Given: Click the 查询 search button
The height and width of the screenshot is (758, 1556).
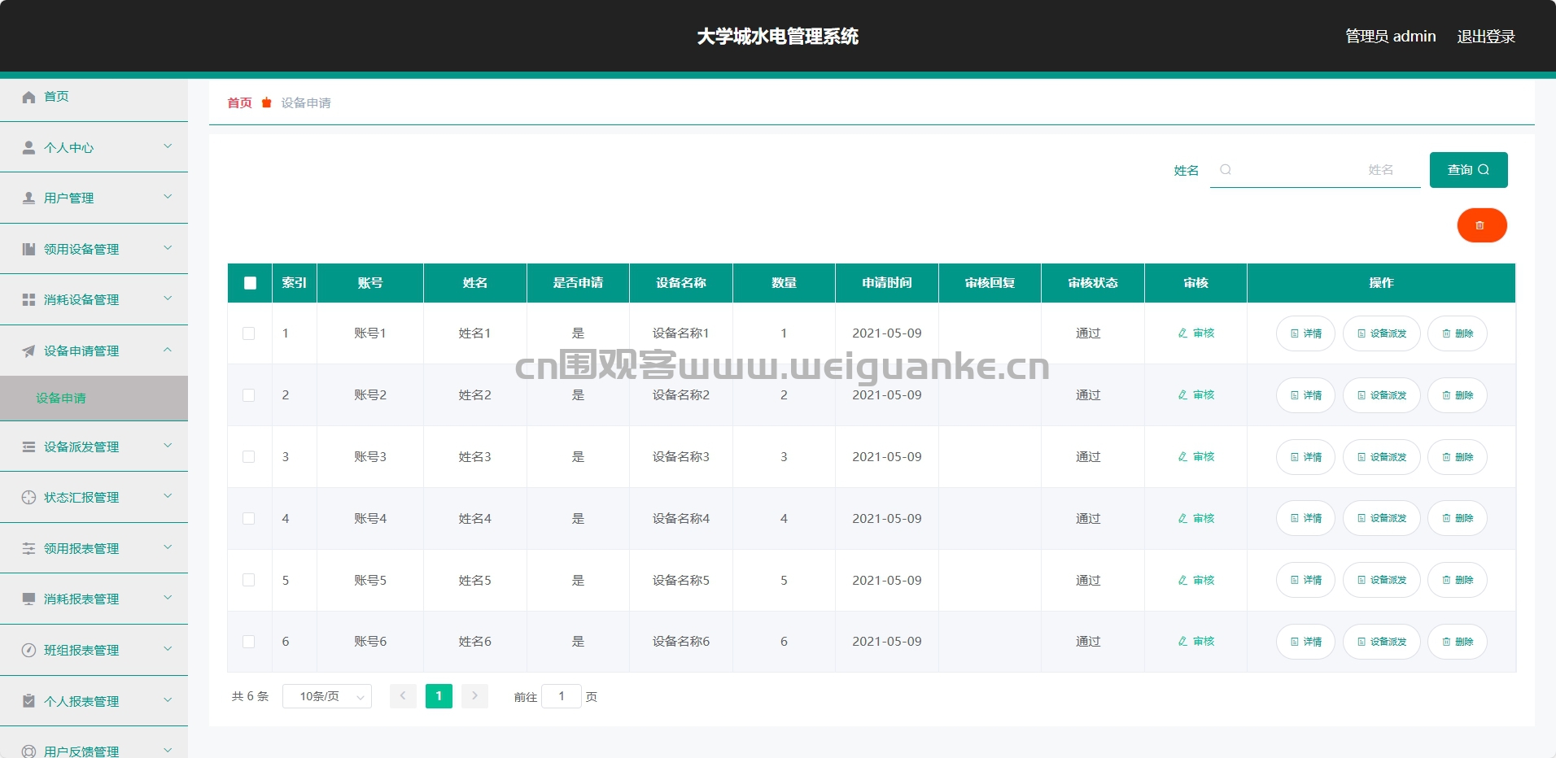Looking at the screenshot, I should click(1468, 170).
